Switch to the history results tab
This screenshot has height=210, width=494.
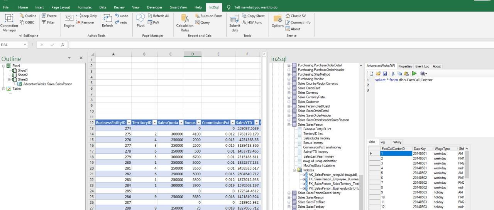tap(397, 142)
